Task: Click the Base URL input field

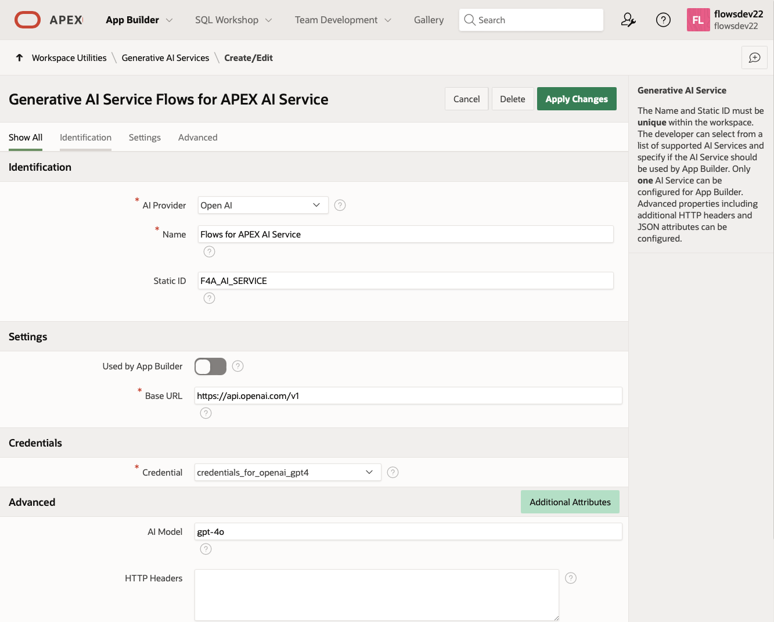Action: click(408, 396)
